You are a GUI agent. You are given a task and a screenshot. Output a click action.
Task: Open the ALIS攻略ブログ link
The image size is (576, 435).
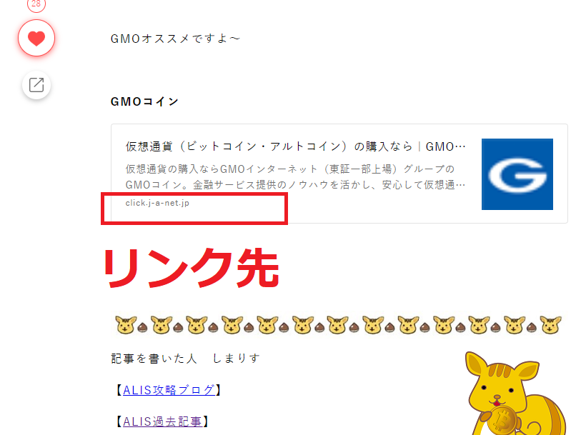coord(169,390)
